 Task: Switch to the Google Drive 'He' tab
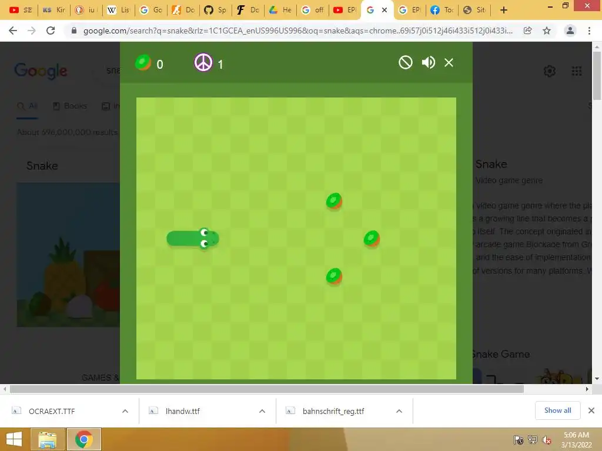point(280,10)
